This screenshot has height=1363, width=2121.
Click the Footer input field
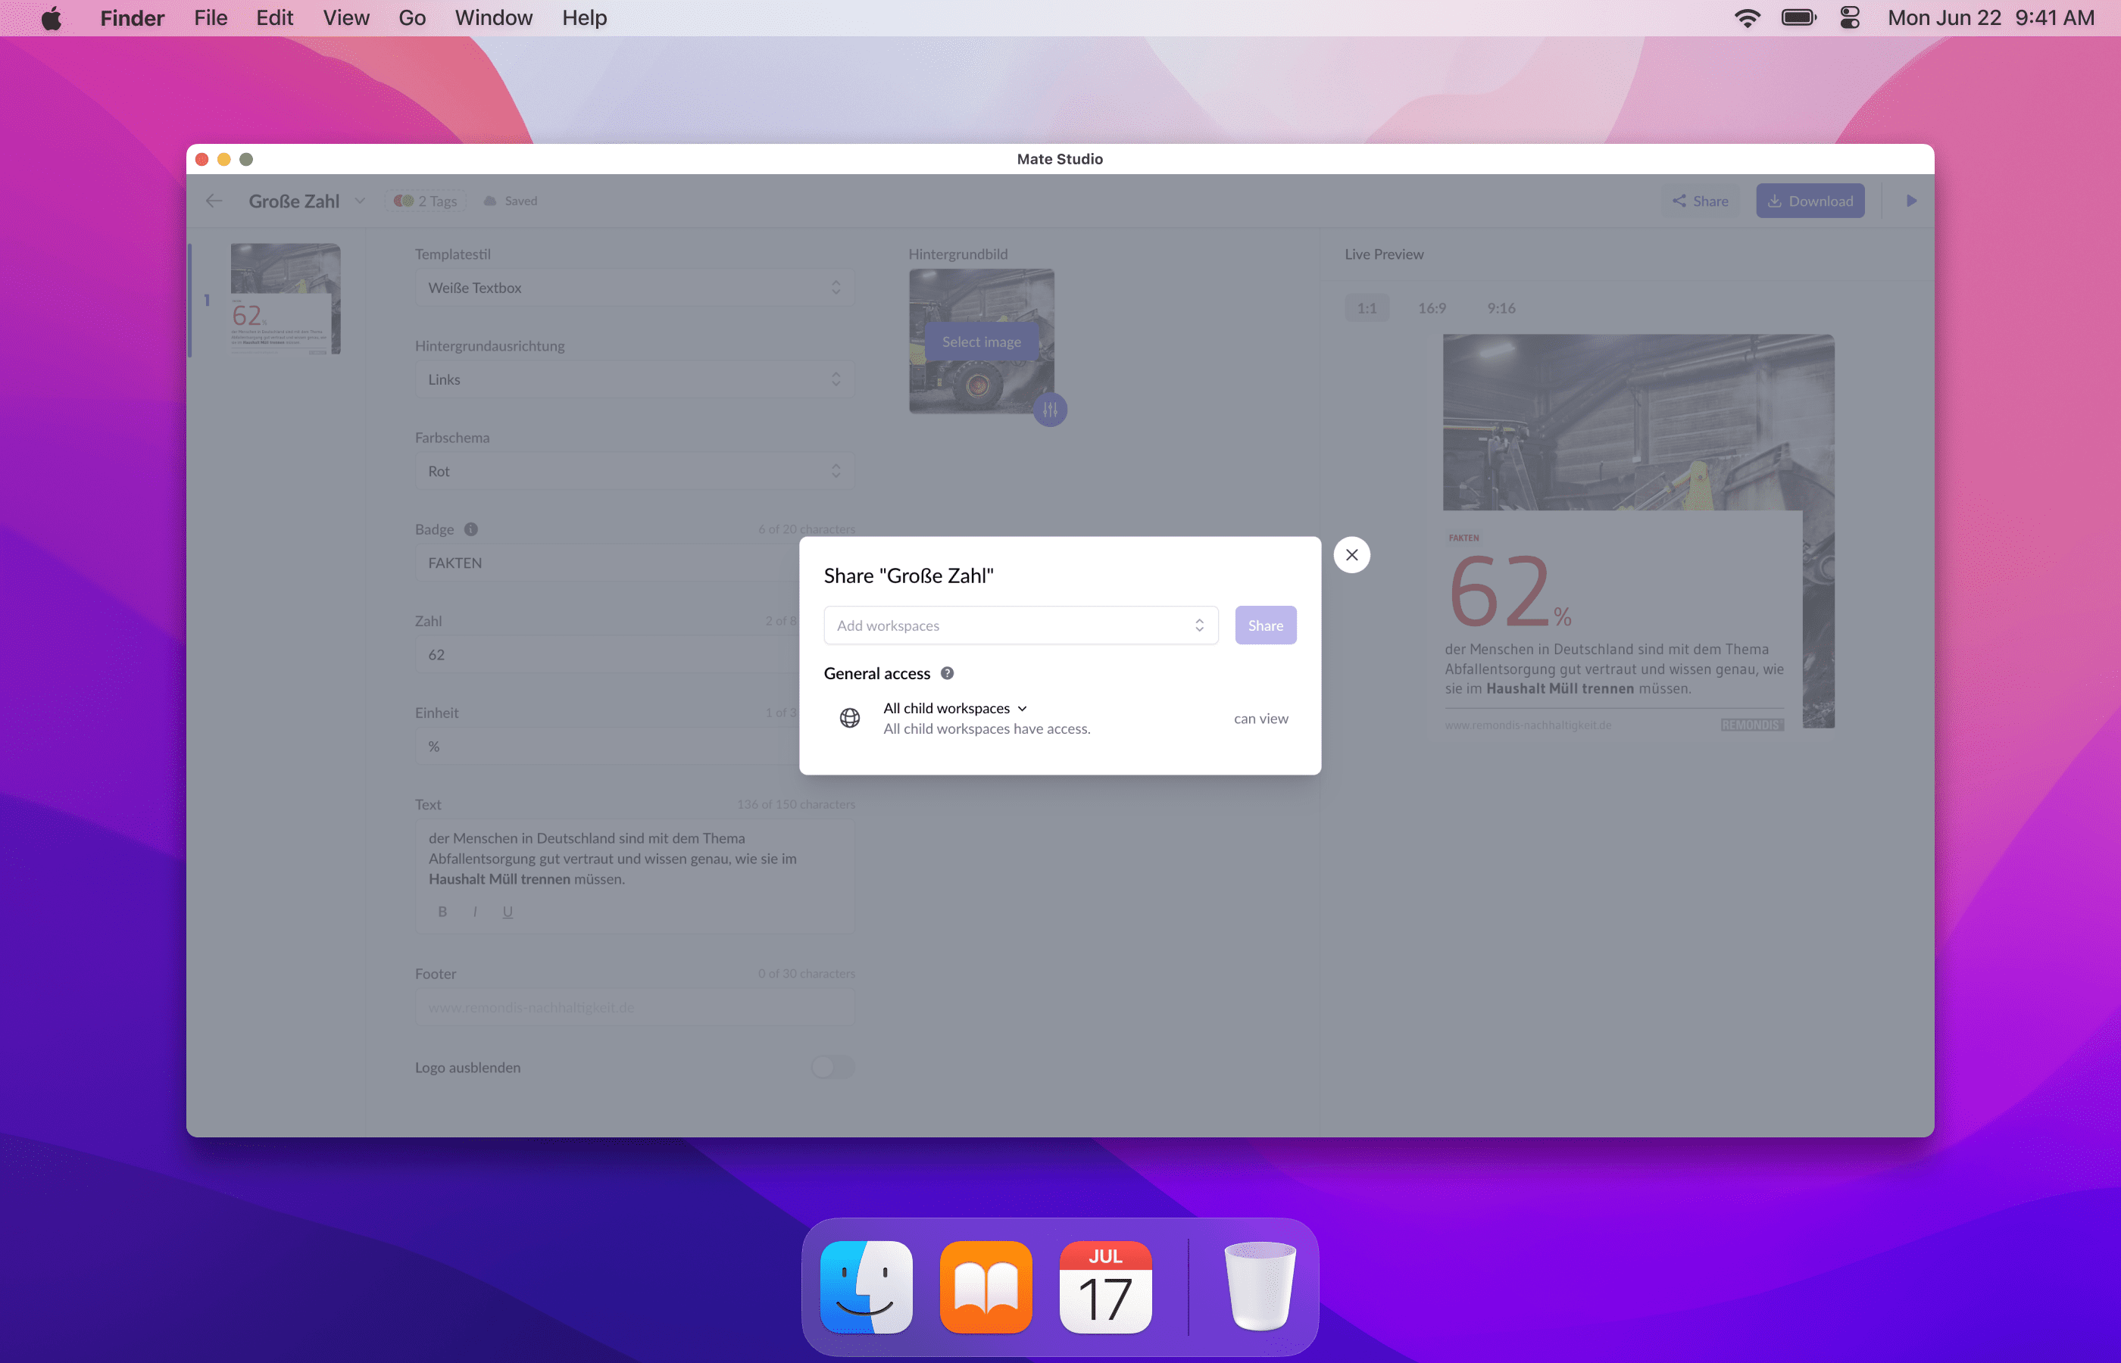(635, 1007)
